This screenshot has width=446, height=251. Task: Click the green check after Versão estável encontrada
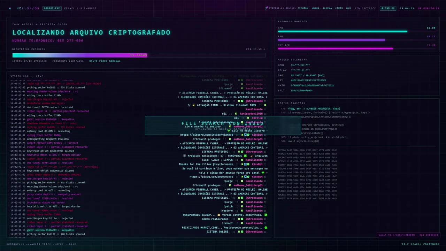[266, 215]
